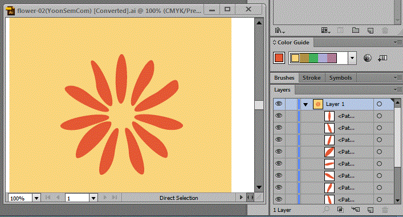Toggle visibility of sixth <Path> row
Screen dimensions: 403x217
[x=279, y=175]
